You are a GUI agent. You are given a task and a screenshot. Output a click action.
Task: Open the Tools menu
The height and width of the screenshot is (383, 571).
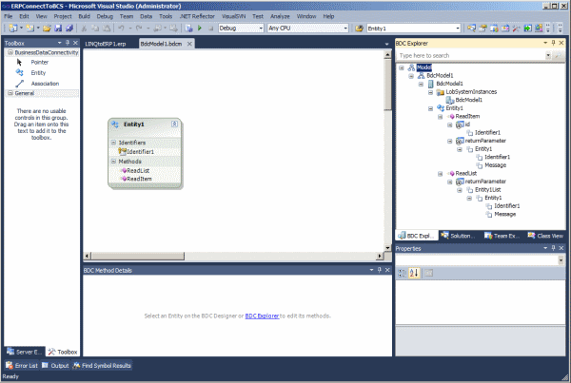point(166,16)
